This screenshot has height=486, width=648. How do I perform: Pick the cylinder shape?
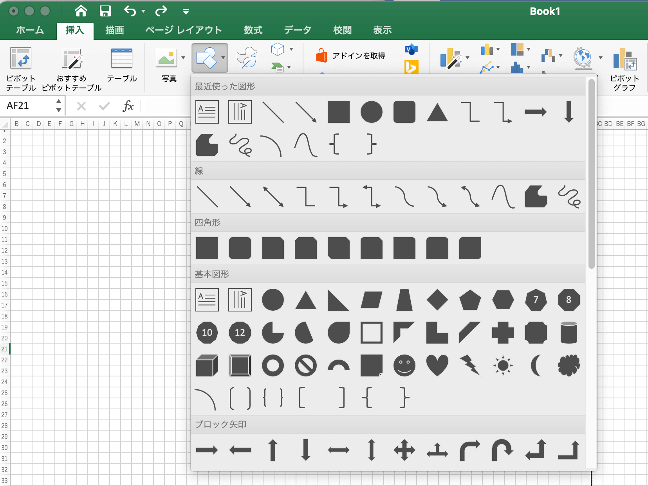click(x=569, y=333)
